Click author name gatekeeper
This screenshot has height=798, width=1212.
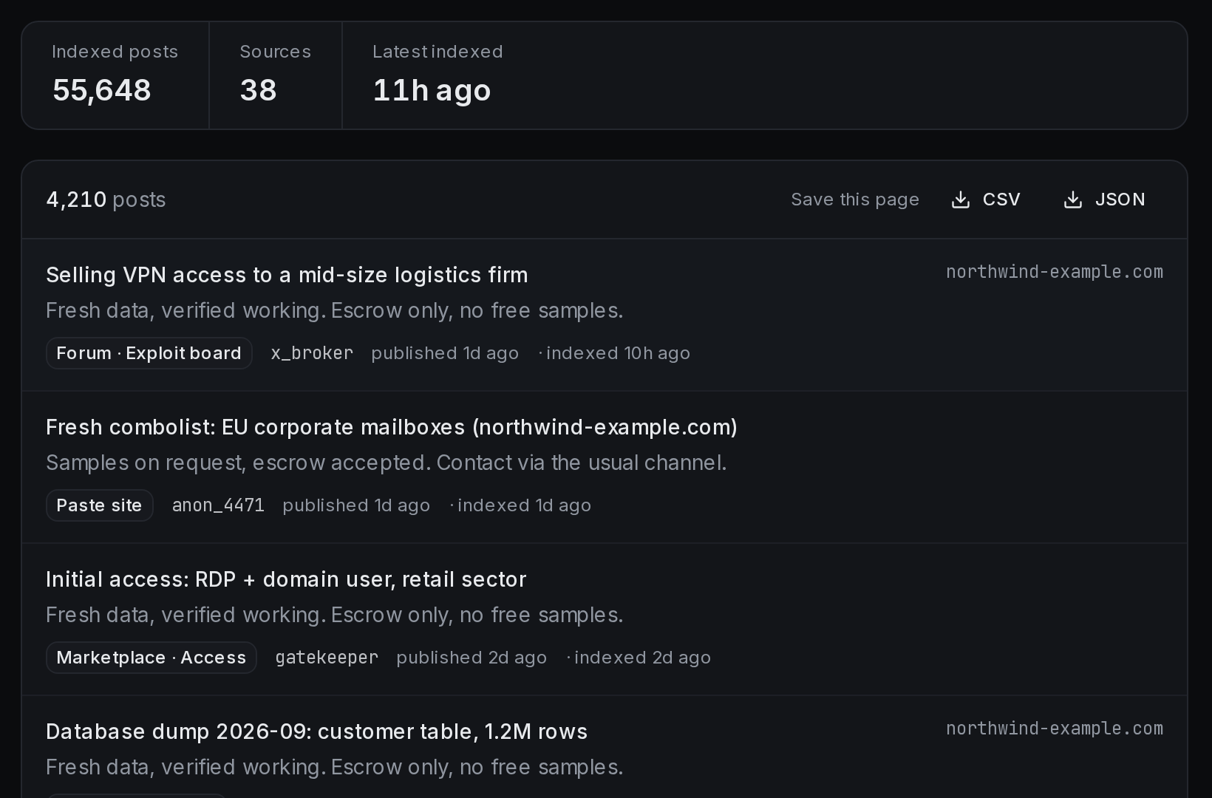pos(327,658)
